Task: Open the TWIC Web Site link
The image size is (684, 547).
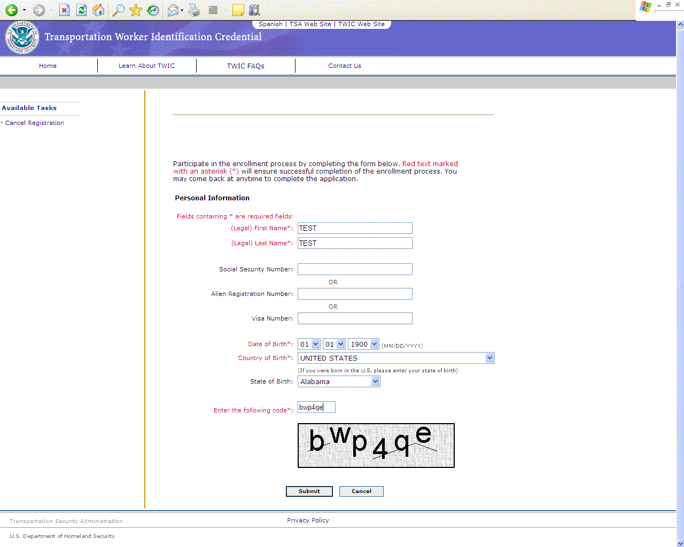Action: (361, 24)
